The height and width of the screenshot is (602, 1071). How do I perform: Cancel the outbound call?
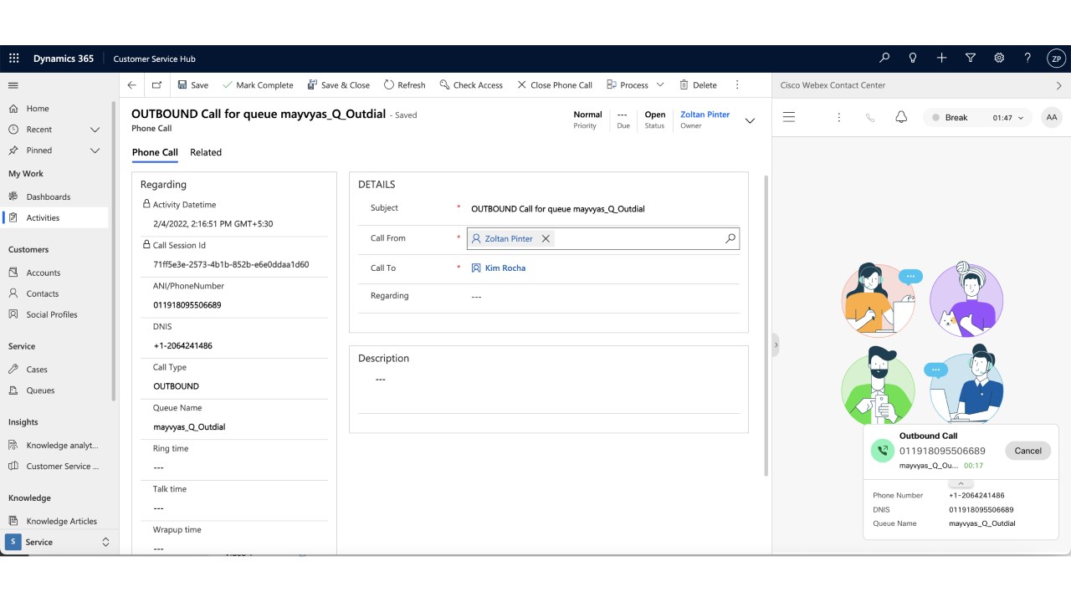point(1027,451)
